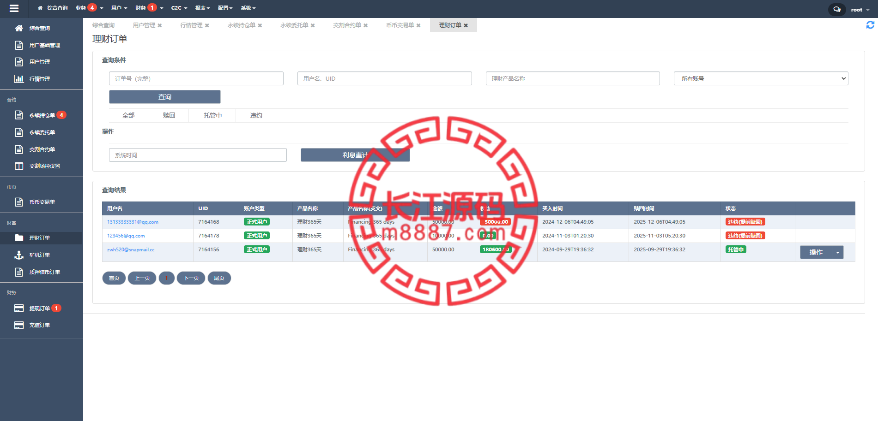Focus the 订单号 (完整) input field
The image size is (878, 421).
196,78
